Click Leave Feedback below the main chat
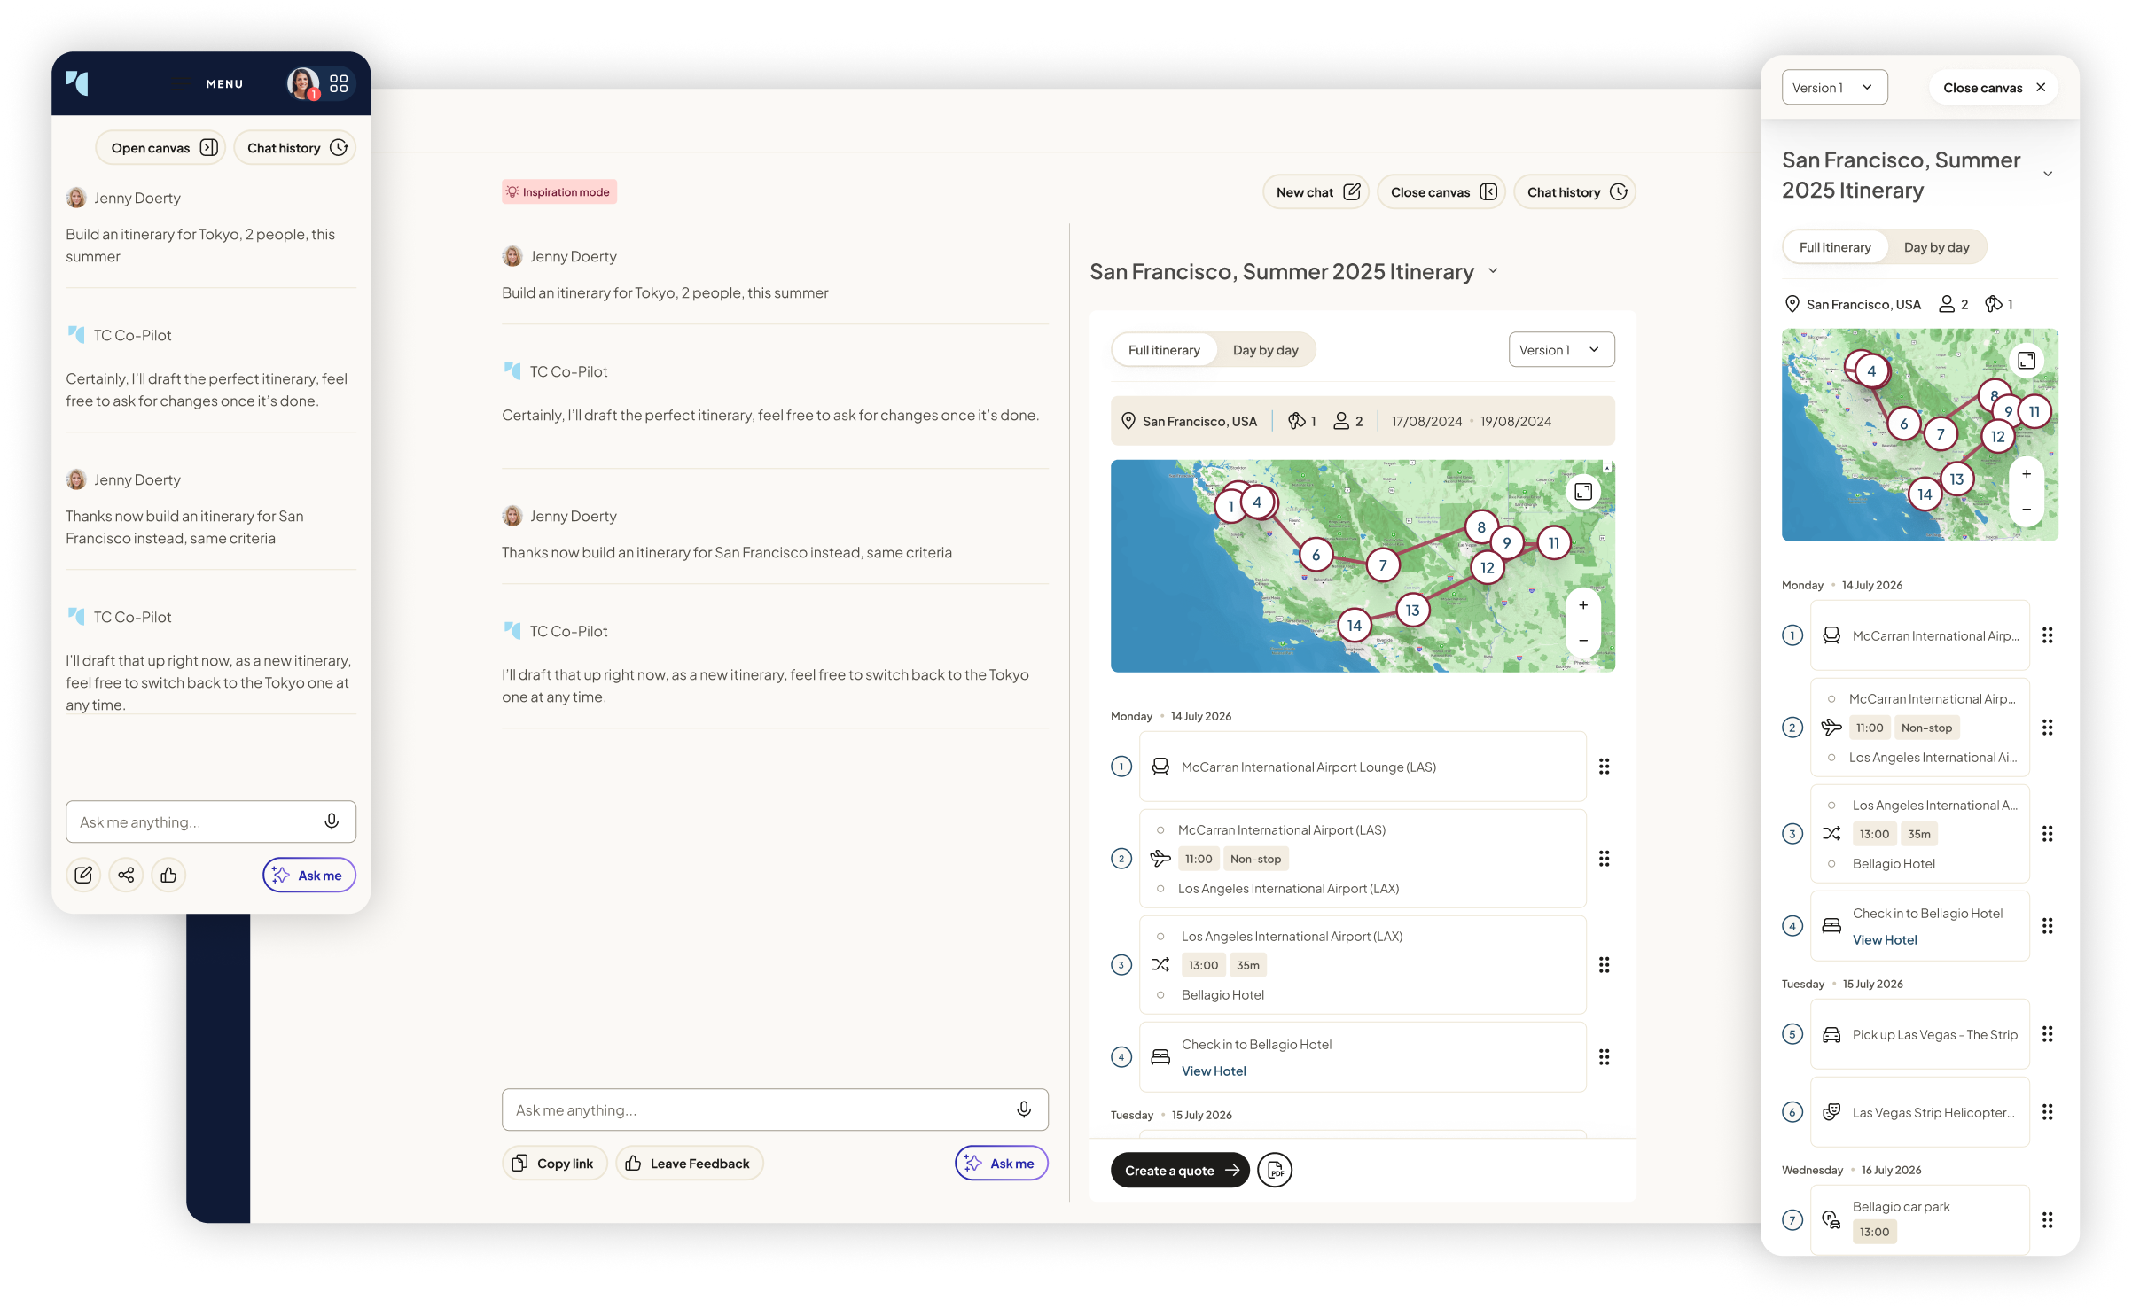The image size is (2132, 1308). (x=690, y=1164)
